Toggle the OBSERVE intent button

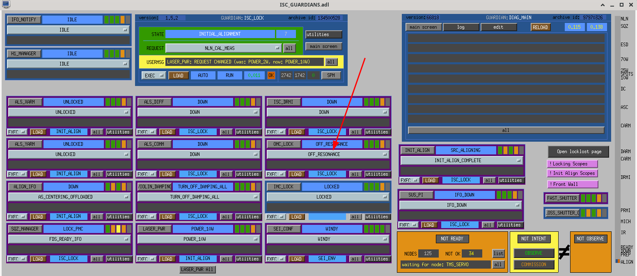[x=534, y=253]
